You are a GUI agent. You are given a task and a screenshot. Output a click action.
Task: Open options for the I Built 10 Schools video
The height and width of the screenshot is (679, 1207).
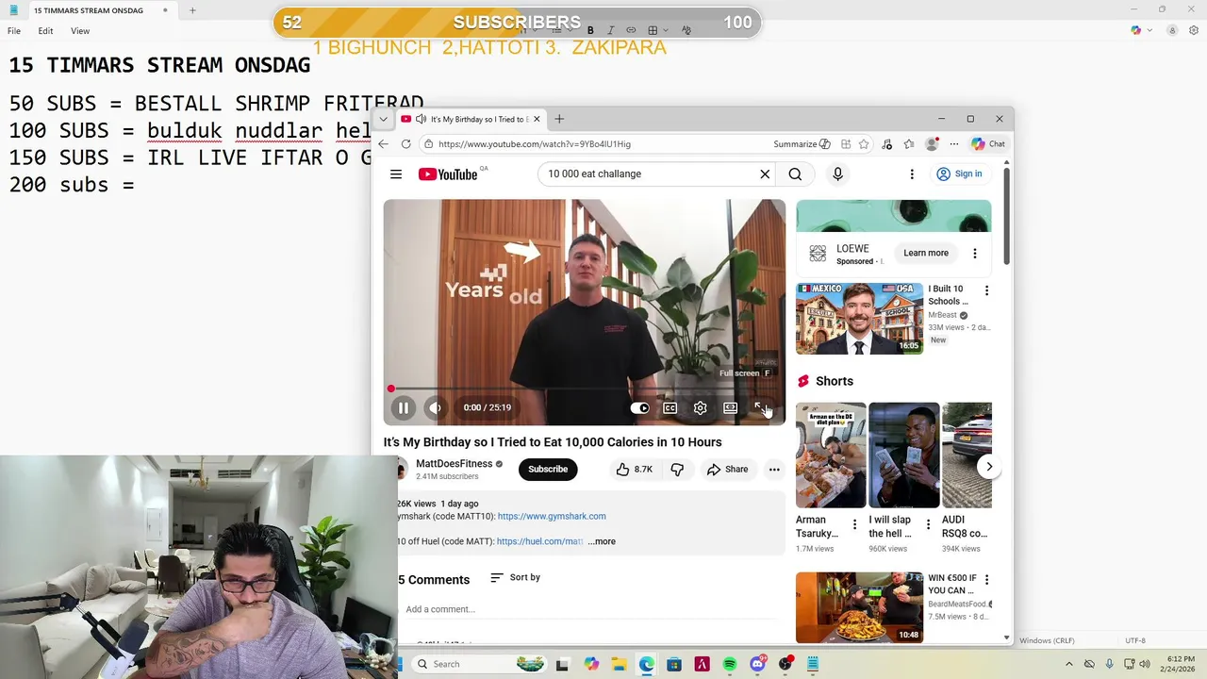click(986, 290)
